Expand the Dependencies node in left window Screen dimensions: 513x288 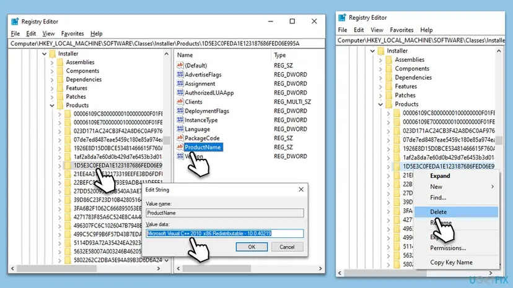(x=52, y=80)
